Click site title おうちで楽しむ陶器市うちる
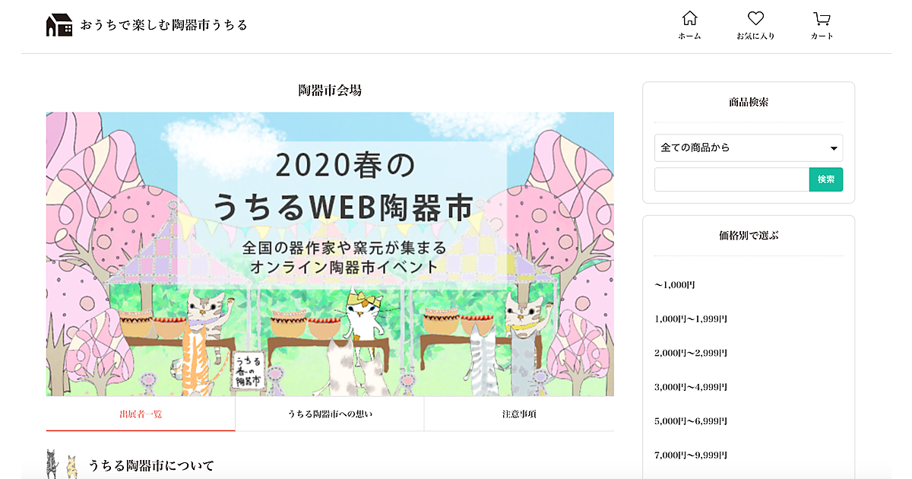This screenshot has height=479, width=912. 164,25
